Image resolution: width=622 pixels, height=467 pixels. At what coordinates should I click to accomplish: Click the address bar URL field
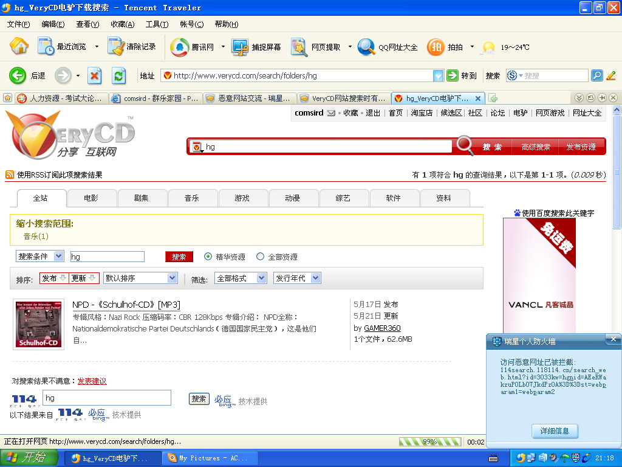pyautogui.click(x=296, y=75)
